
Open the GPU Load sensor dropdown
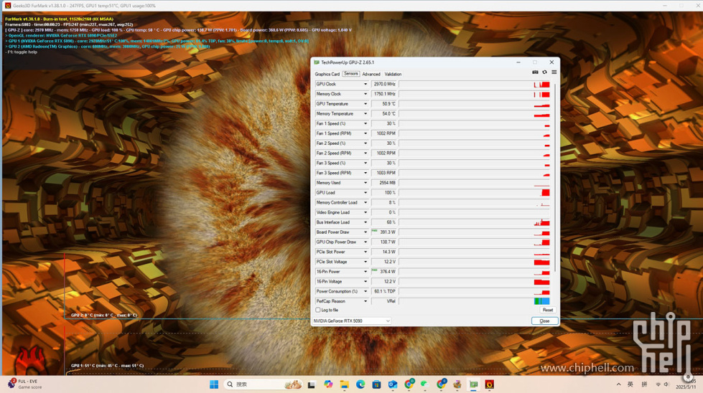[365, 192]
